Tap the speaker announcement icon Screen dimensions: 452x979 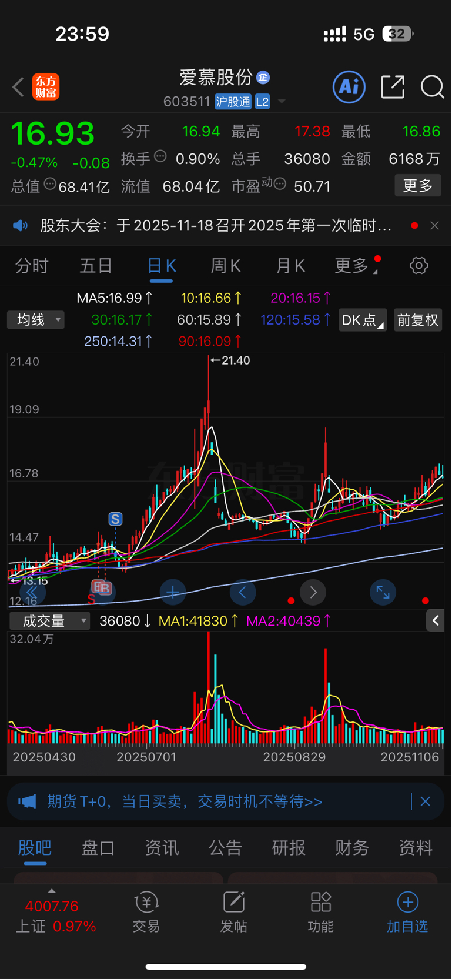(x=21, y=226)
